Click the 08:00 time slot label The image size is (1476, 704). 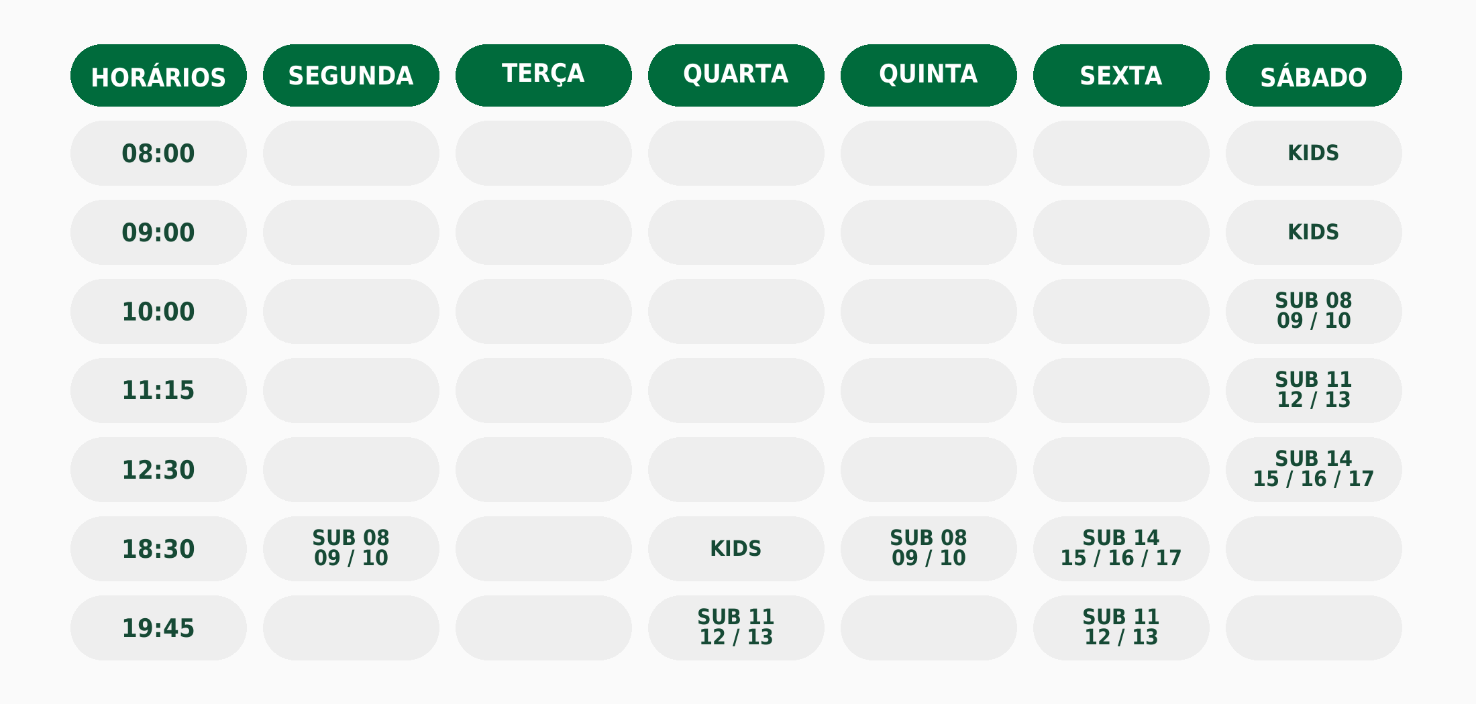click(158, 154)
